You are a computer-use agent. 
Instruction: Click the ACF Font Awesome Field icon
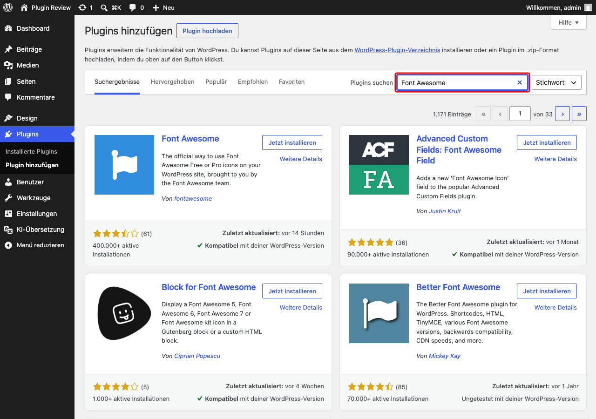379,165
